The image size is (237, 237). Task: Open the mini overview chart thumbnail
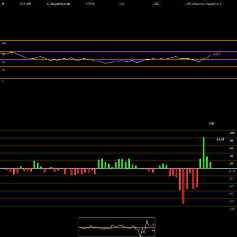coord(117,227)
